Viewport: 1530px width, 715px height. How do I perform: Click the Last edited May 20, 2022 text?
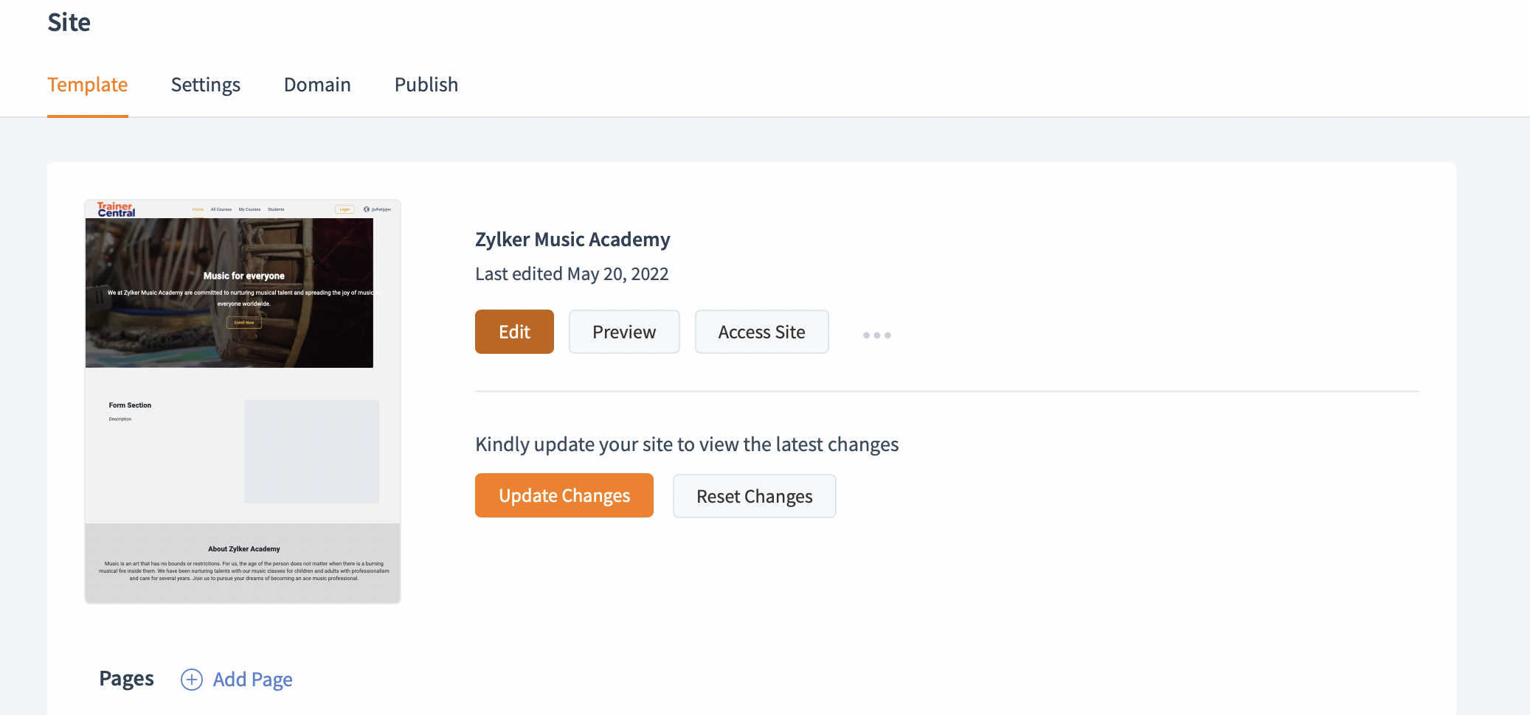pos(572,274)
